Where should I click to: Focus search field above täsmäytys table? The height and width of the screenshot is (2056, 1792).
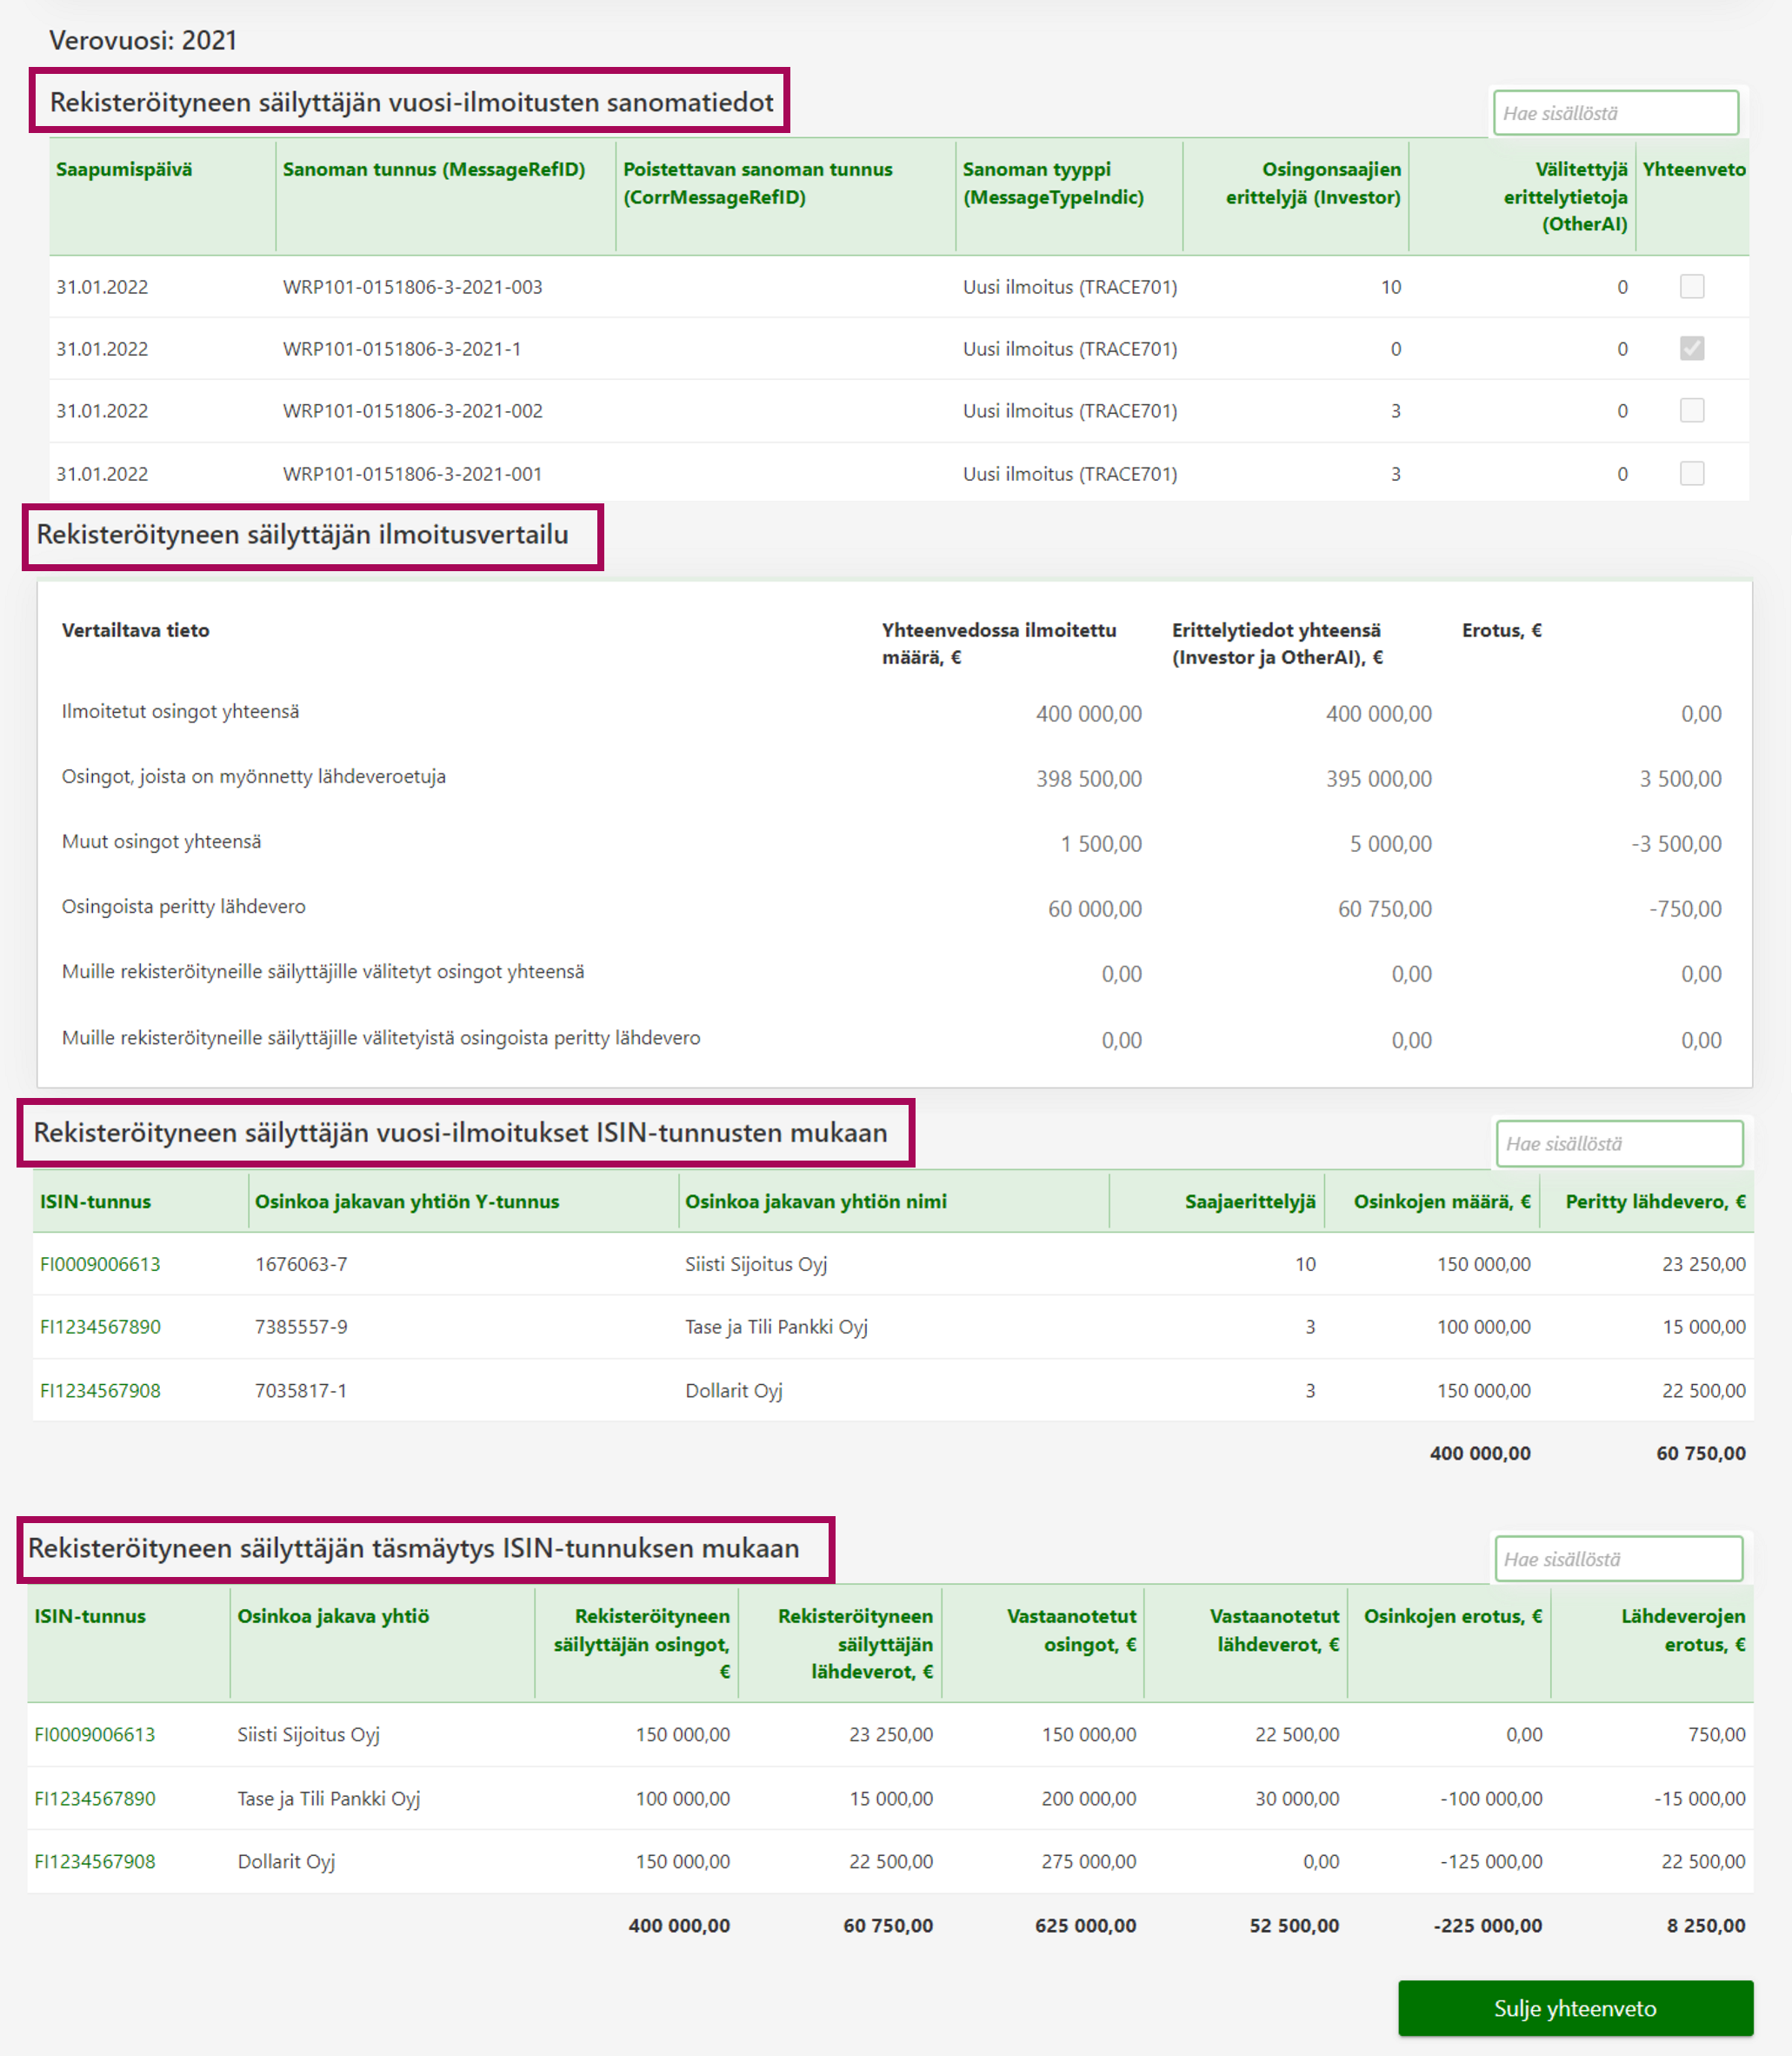pos(1617,1559)
